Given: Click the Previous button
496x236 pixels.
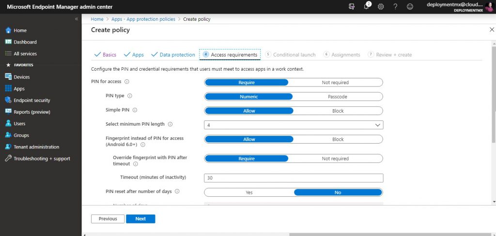Looking at the screenshot, I should 108,219.
